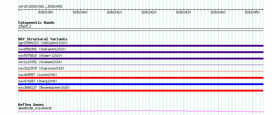Select the nsv6581891 structural variant bar
272x115 pixels.
pos(141,52)
